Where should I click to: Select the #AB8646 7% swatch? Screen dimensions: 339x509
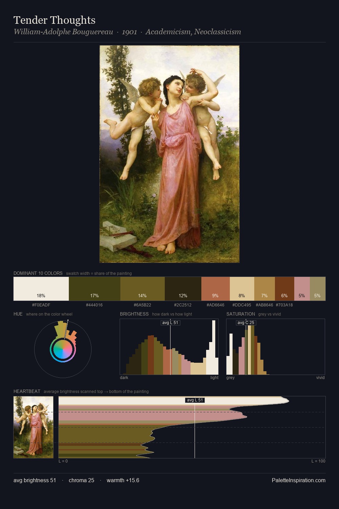(x=264, y=289)
